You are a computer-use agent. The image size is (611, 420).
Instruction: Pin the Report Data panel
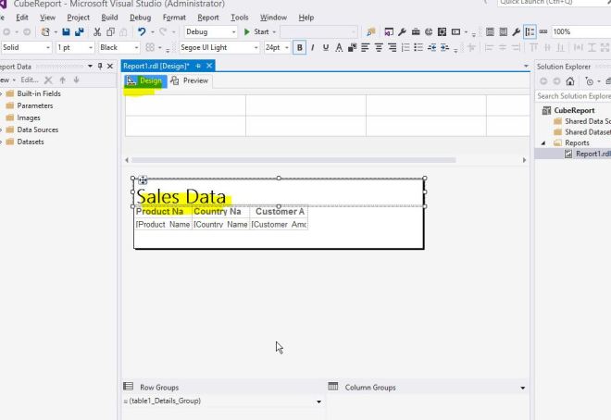[x=100, y=66]
